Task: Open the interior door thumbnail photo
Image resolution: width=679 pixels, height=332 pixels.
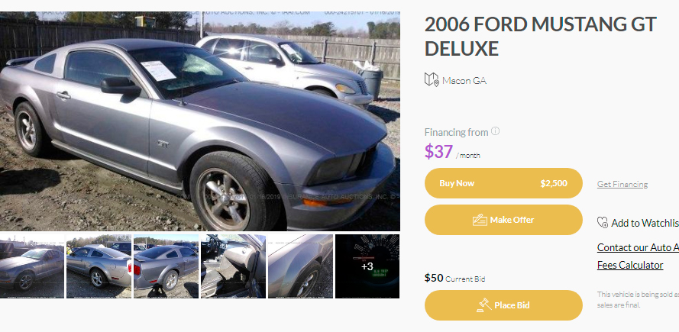Action: coord(233,266)
